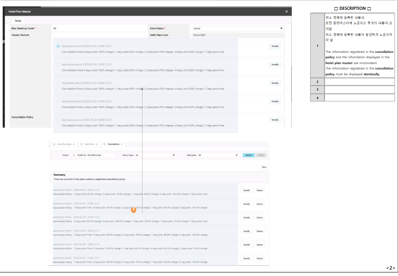This screenshot has width=398, height=276.
Task: Close the Hotel Plan Master dialog
Action: [x=286, y=11]
